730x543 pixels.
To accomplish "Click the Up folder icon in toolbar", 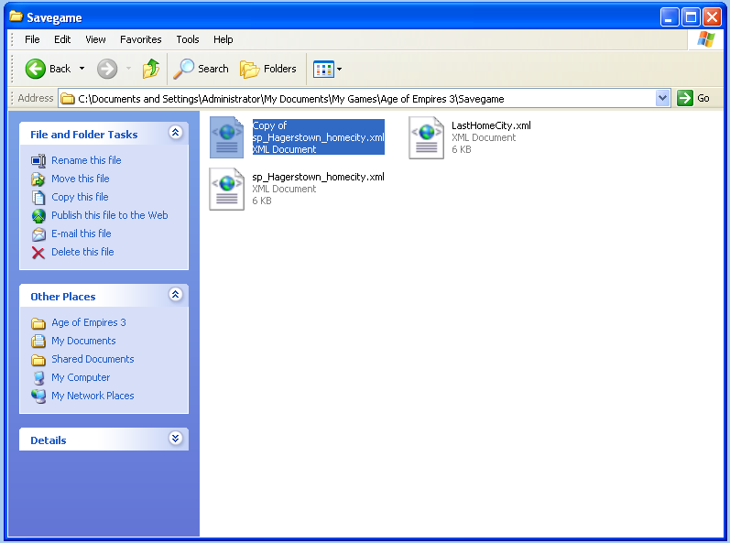I will tap(151, 69).
